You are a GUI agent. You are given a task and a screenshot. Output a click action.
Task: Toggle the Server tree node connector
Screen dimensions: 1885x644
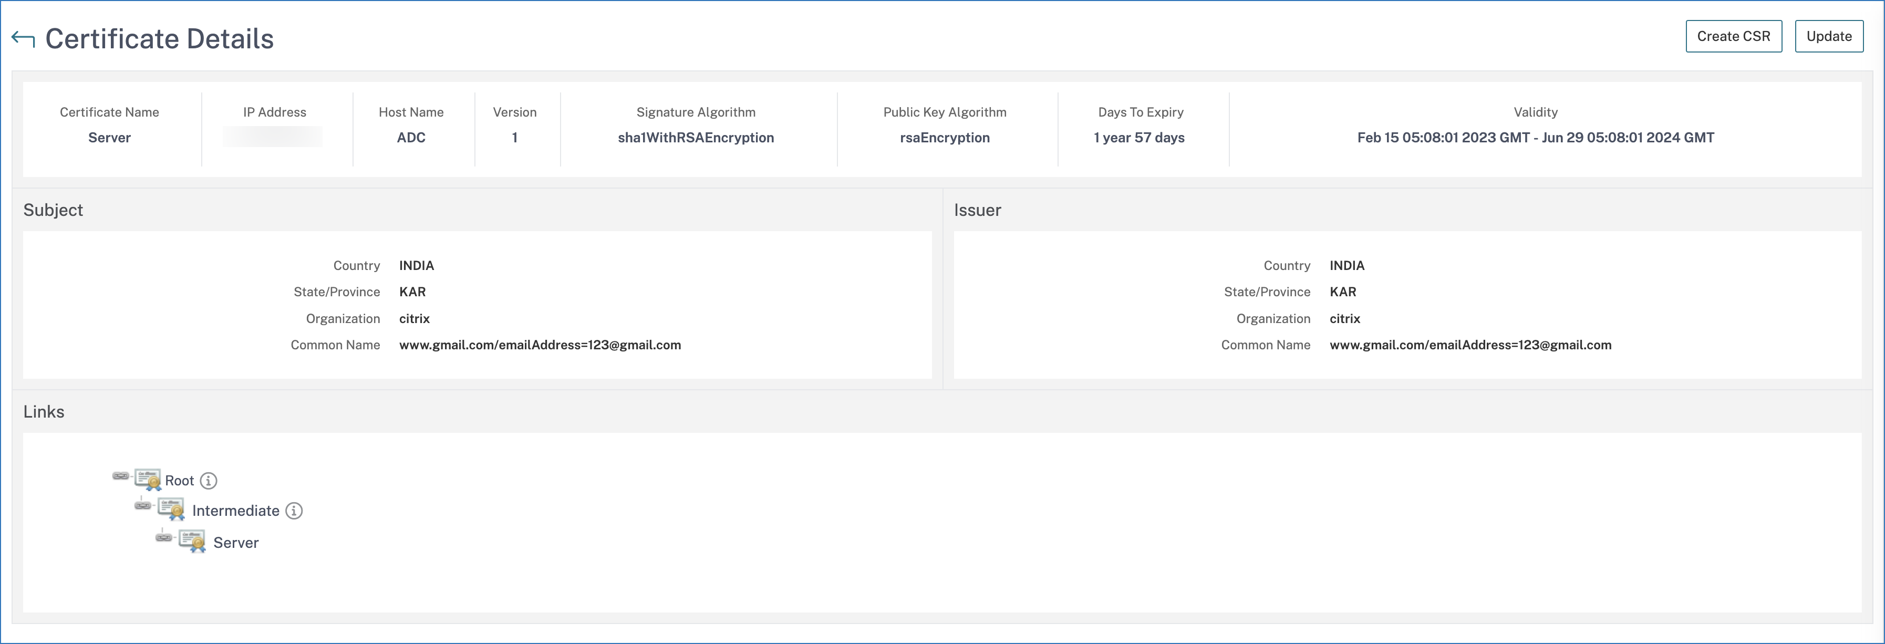(164, 537)
